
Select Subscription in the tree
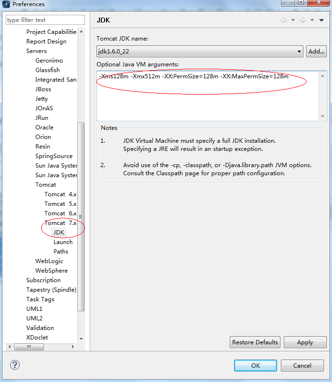43,280
